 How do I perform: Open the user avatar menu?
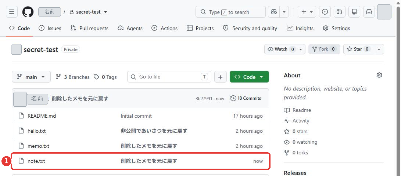(384, 12)
